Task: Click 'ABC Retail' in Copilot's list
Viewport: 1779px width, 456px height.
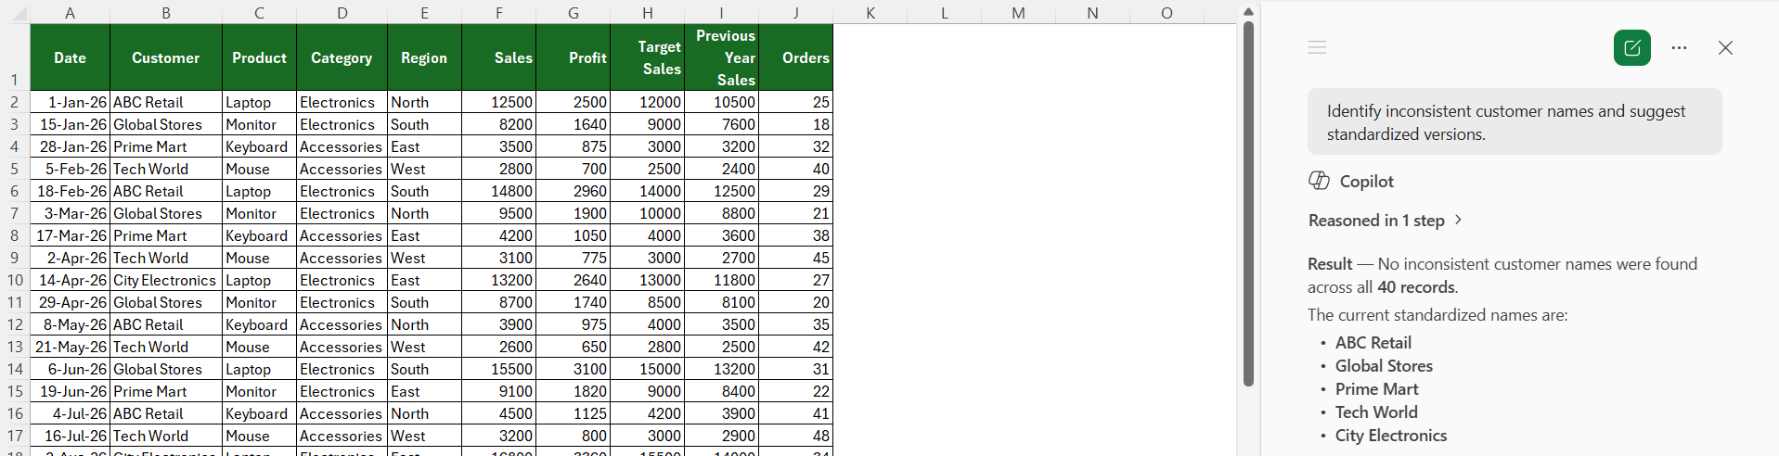Action: 1373,343
